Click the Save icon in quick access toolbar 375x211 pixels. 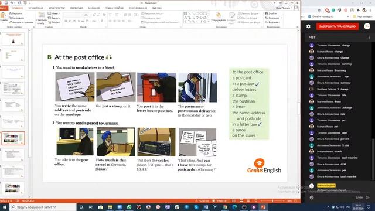pyautogui.click(x=6, y=3)
